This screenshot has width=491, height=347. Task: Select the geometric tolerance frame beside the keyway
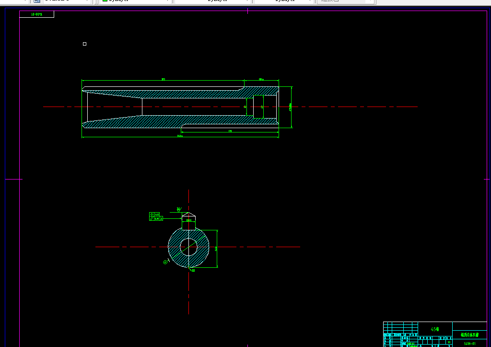tap(156, 216)
